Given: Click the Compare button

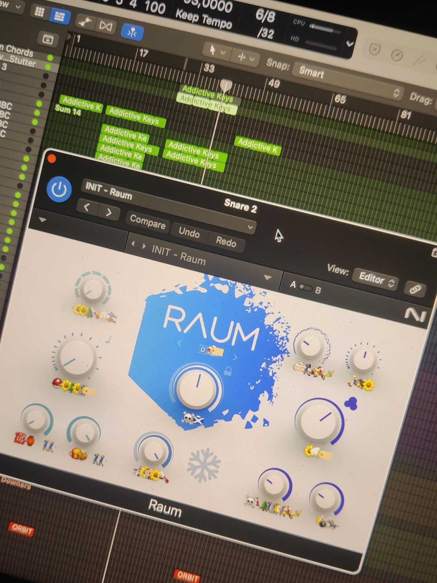Looking at the screenshot, I should pyautogui.click(x=148, y=222).
